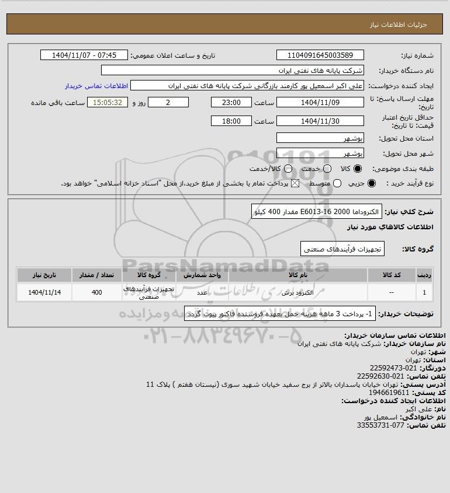Click the goods group field تجهیزات فرآیندهای صنعتی
This screenshot has height=493, width=450.
pos(342,249)
